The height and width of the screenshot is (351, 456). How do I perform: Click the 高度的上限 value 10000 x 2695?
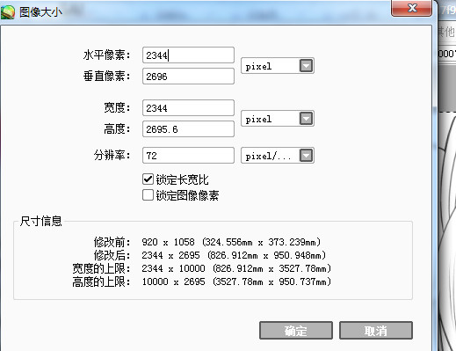(173, 282)
